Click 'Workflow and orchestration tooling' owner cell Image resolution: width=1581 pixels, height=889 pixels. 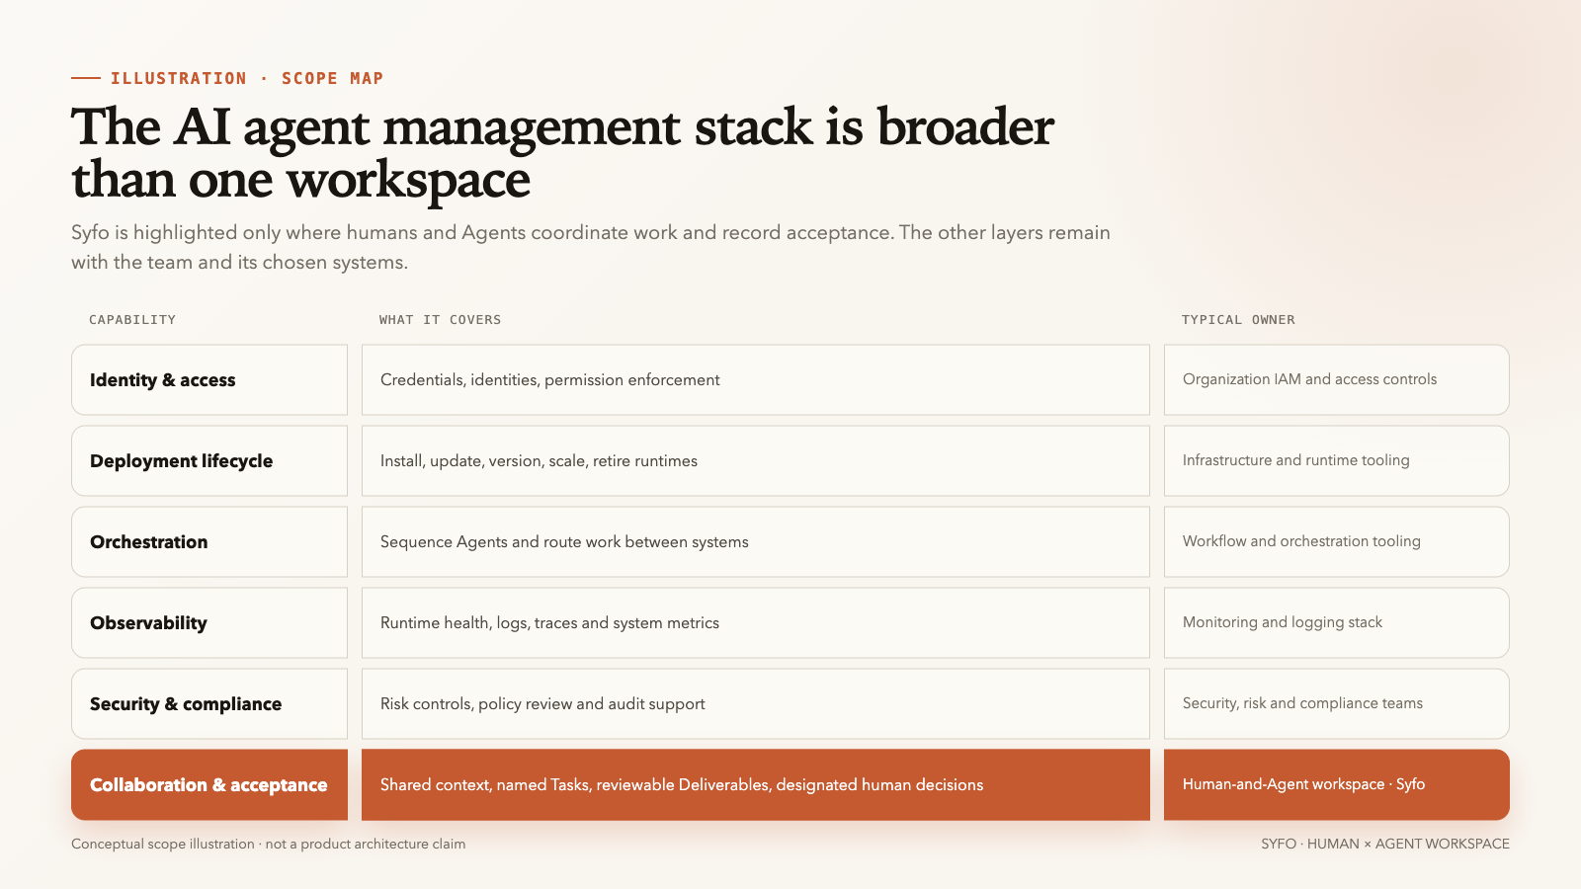1337,541
